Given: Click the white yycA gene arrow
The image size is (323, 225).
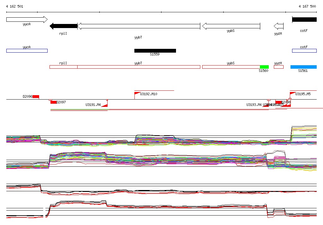Looking at the screenshot, I should click(27, 20).
